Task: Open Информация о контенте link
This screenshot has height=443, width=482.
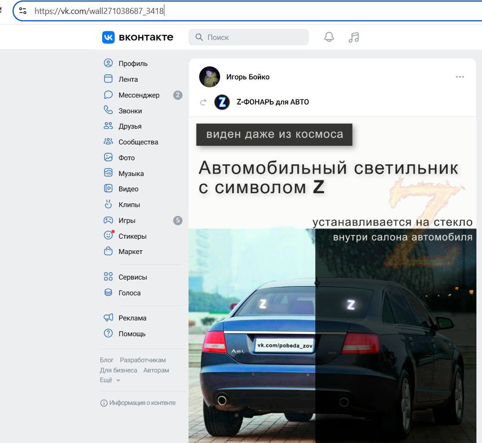Action: point(138,403)
